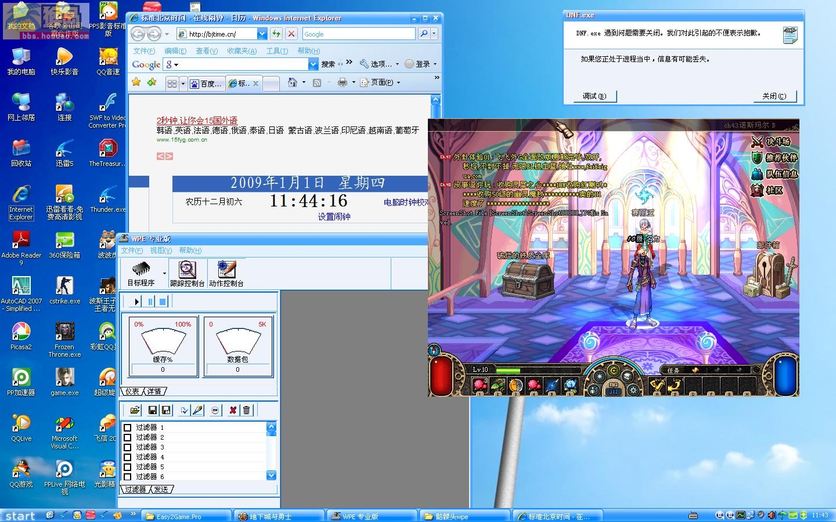Open the WPE action console (动作控制台)
Image resolution: width=836 pixels, height=522 pixels.
point(226,273)
